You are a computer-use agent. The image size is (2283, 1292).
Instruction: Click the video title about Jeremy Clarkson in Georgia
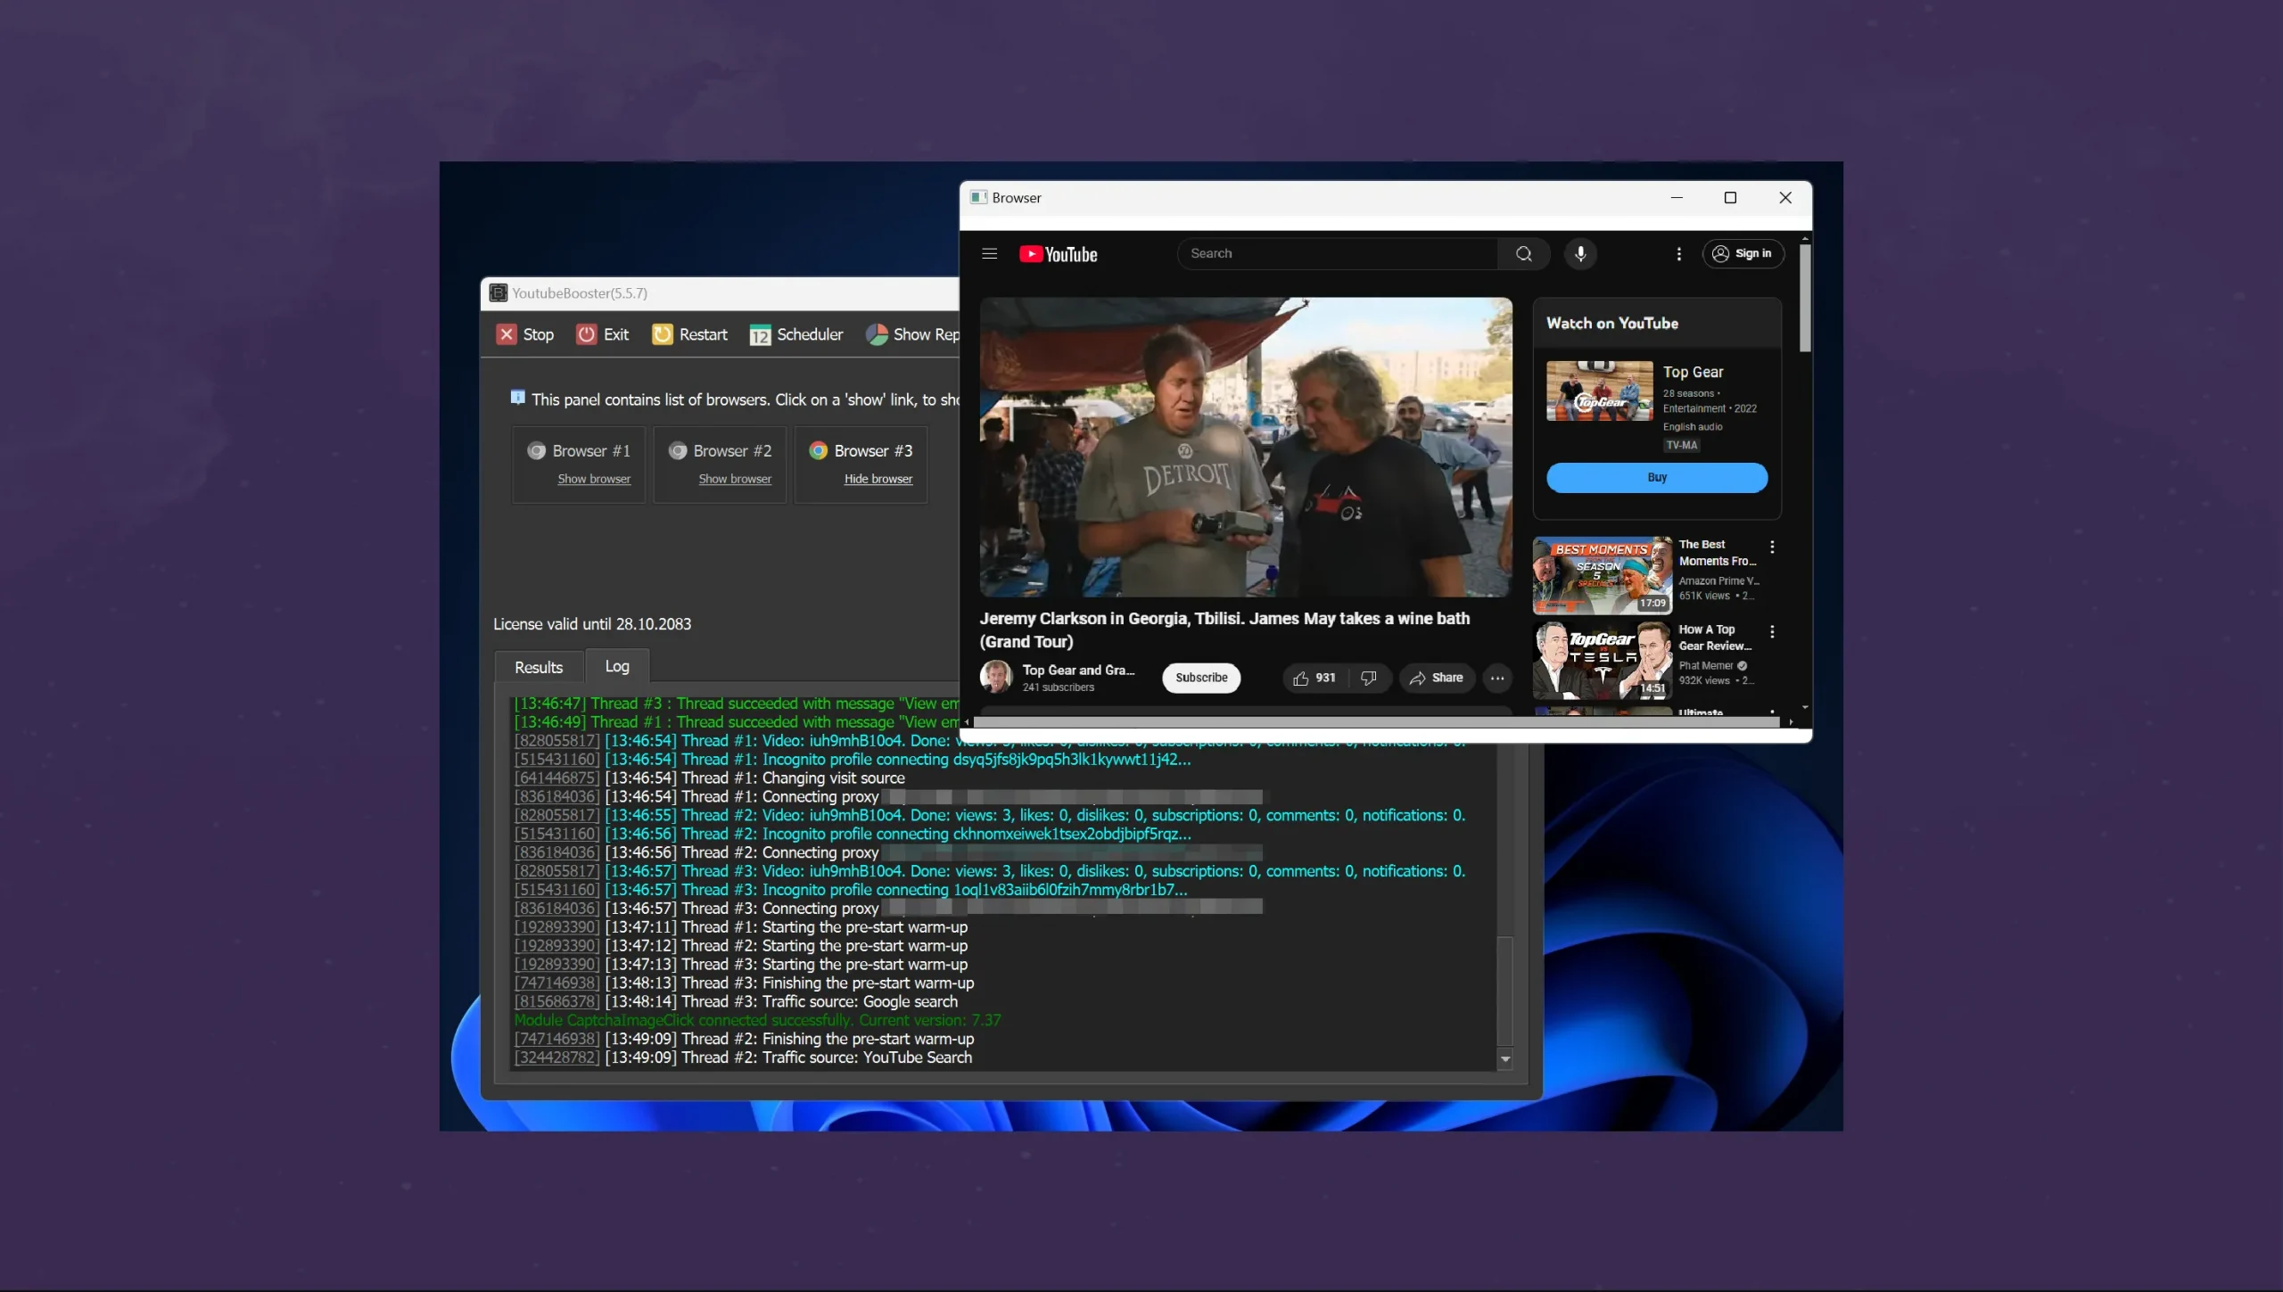tap(1224, 630)
